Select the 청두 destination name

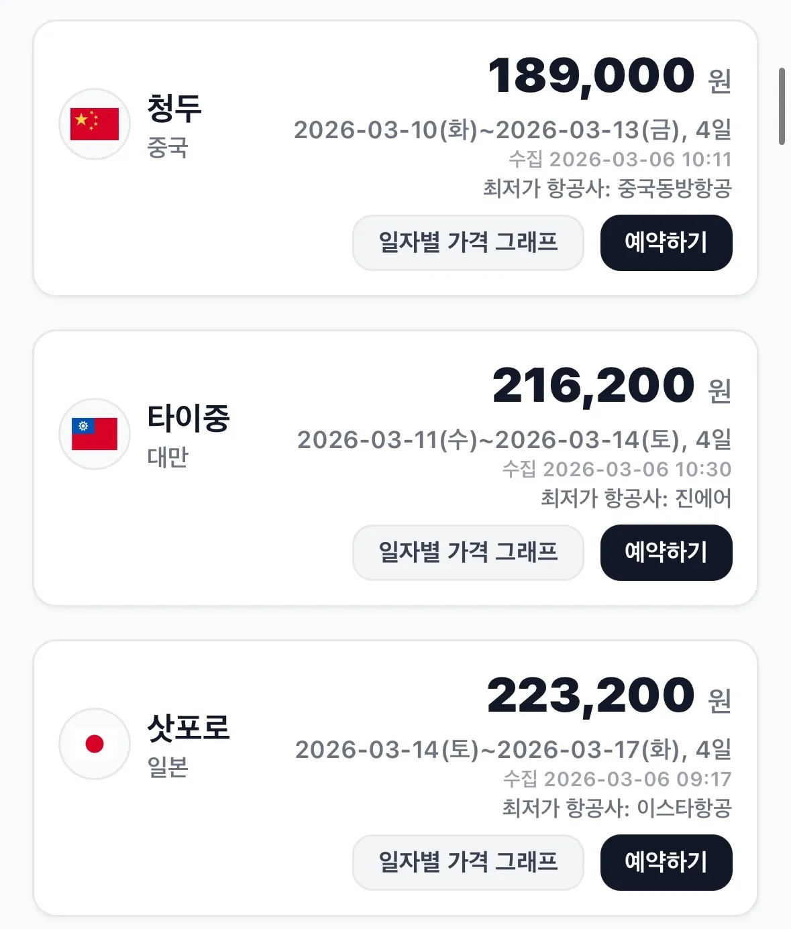point(174,109)
